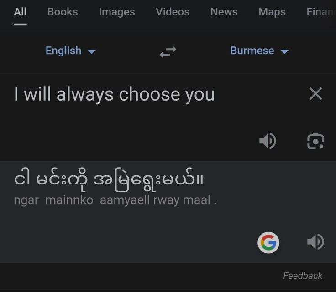
Task: Open the Videos tab
Action: pyautogui.click(x=173, y=12)
